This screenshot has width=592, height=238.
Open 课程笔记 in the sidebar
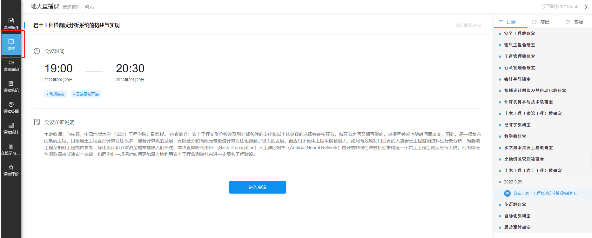coord(11,86)
